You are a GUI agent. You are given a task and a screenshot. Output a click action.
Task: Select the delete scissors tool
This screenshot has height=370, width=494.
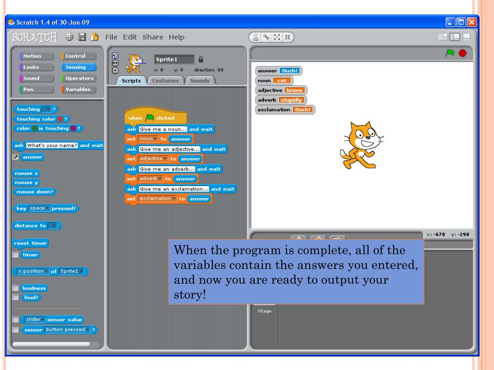(266, 38)
